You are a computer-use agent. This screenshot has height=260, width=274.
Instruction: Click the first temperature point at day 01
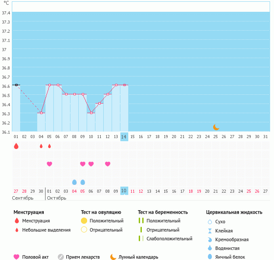(x=16, y=85)
